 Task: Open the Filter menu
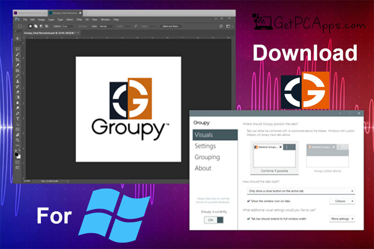pyautogui.click(x=79, y=19)
